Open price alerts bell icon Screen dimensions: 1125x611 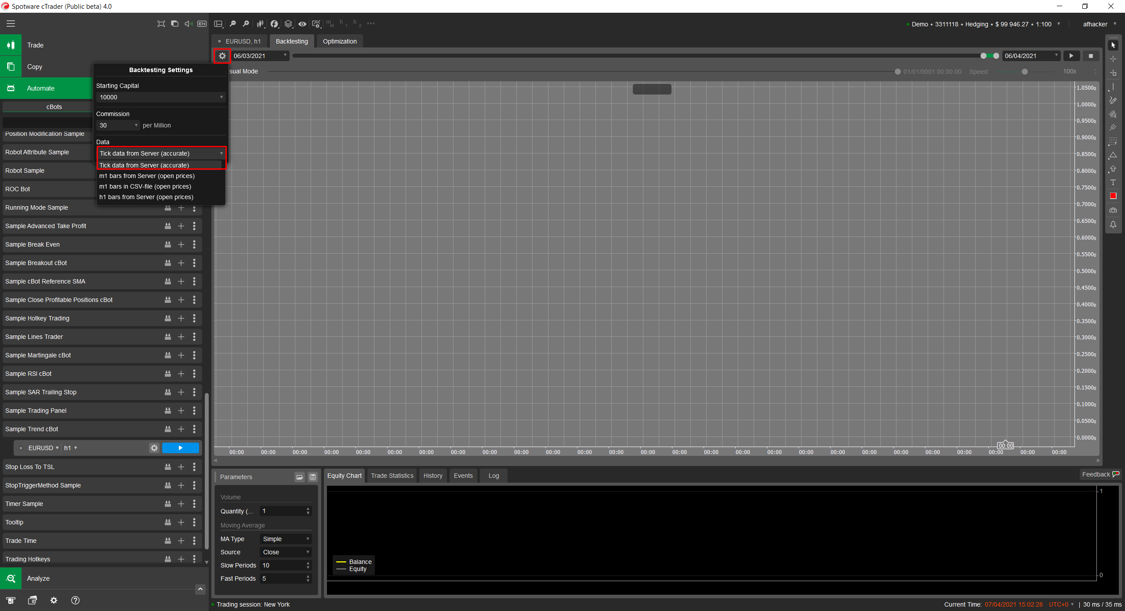(x=1113, y=225)
